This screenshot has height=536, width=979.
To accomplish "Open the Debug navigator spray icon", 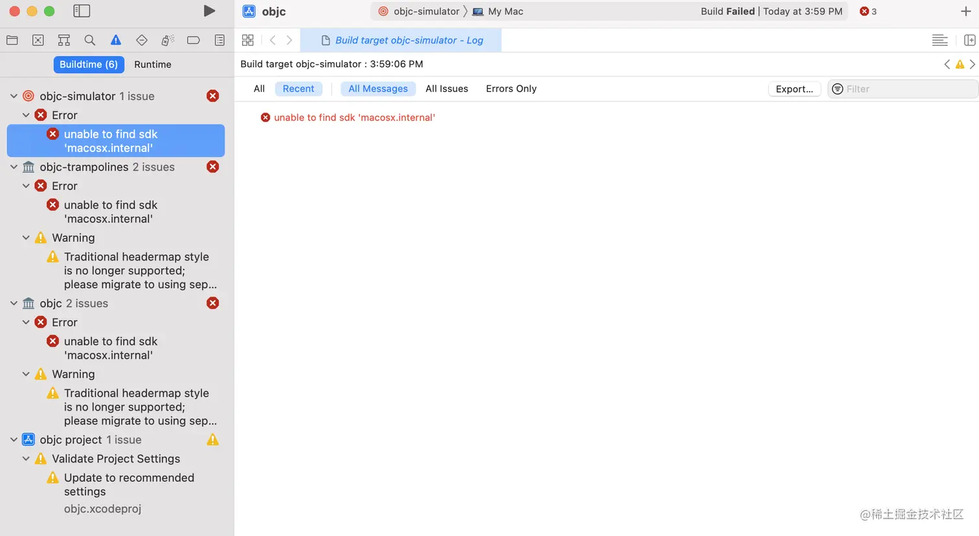I will 168,40.
